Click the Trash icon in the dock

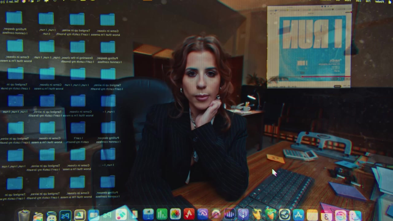click(x=24, y=215)
